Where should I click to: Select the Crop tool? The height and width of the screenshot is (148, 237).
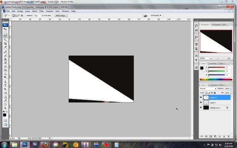5,44
